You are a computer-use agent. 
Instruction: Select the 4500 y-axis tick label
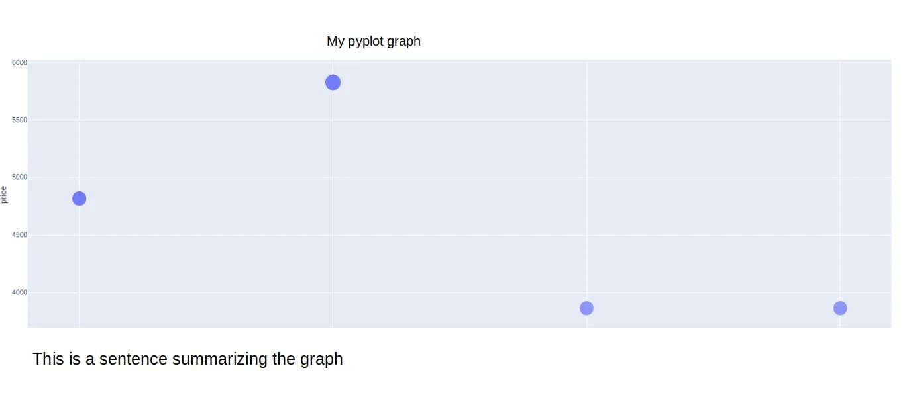(19, 235)
